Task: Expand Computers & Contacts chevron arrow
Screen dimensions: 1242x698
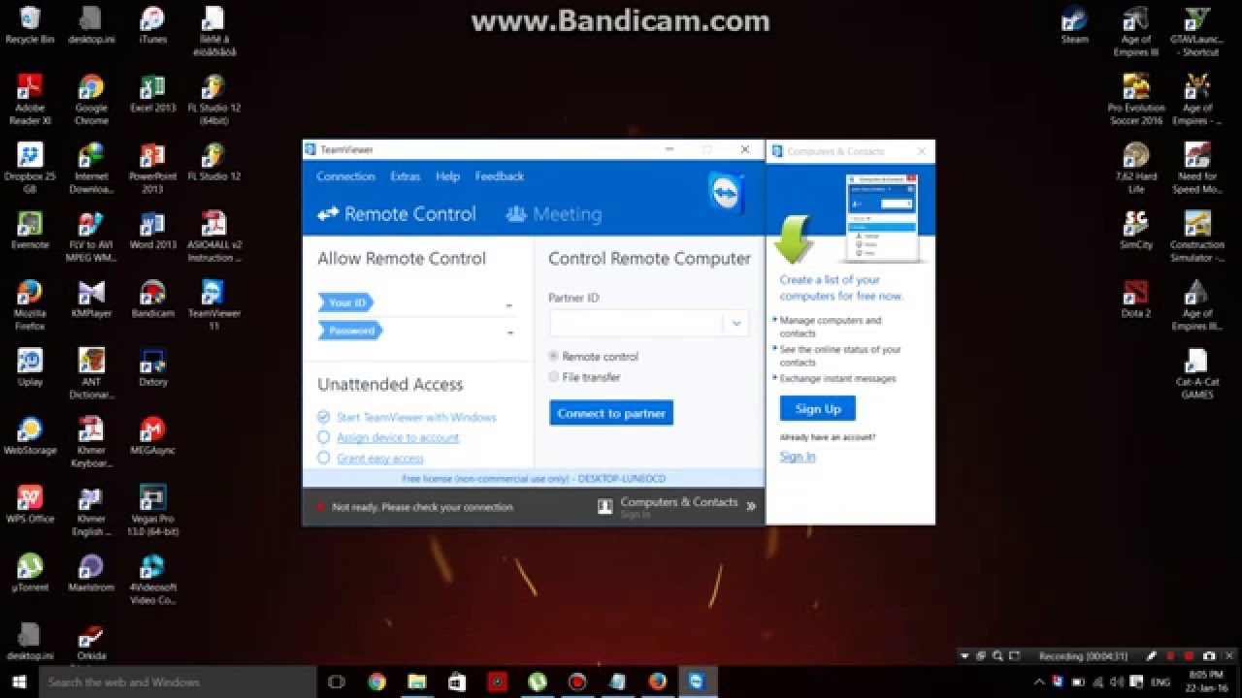Action: [751, 506]
